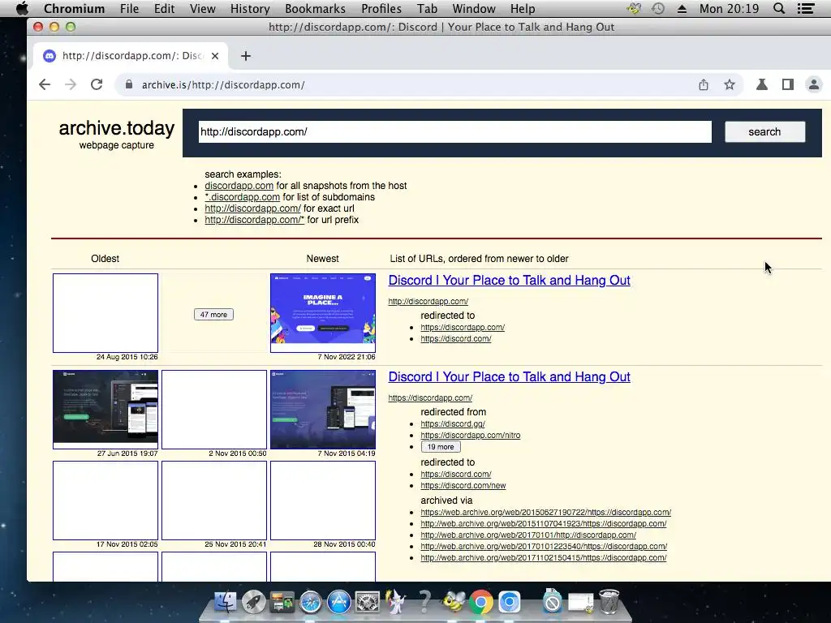Open System Preferences gears in the dock

click(368, 602)
